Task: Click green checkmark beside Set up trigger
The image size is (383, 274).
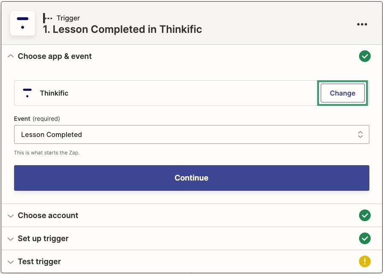Action: pos(365,238)
